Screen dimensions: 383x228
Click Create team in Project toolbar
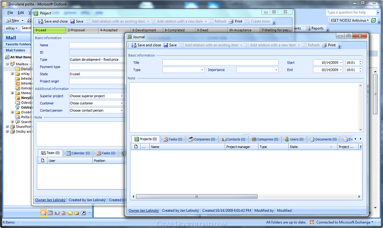258,22
